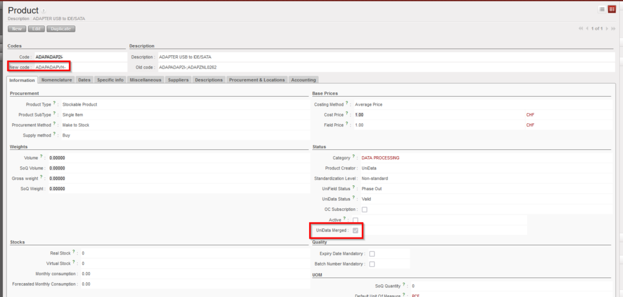Switch to the Suppliers tab
This screenshot has width=623, height=297.
(178, 80)
